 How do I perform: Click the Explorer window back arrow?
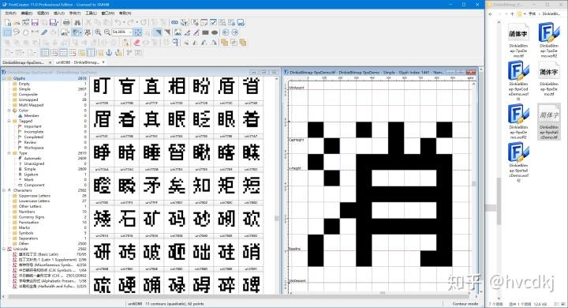pyautogui.click(x=490, y=13)
